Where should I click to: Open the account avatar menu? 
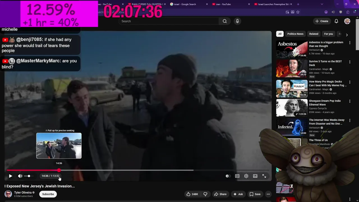pos(347,21)
